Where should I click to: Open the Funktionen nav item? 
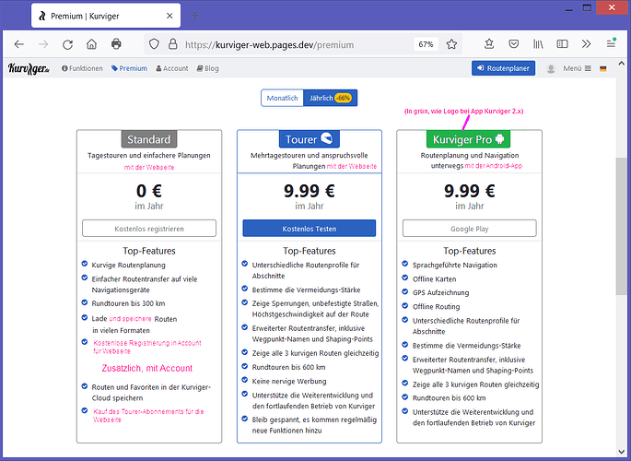tap(82, 68)
